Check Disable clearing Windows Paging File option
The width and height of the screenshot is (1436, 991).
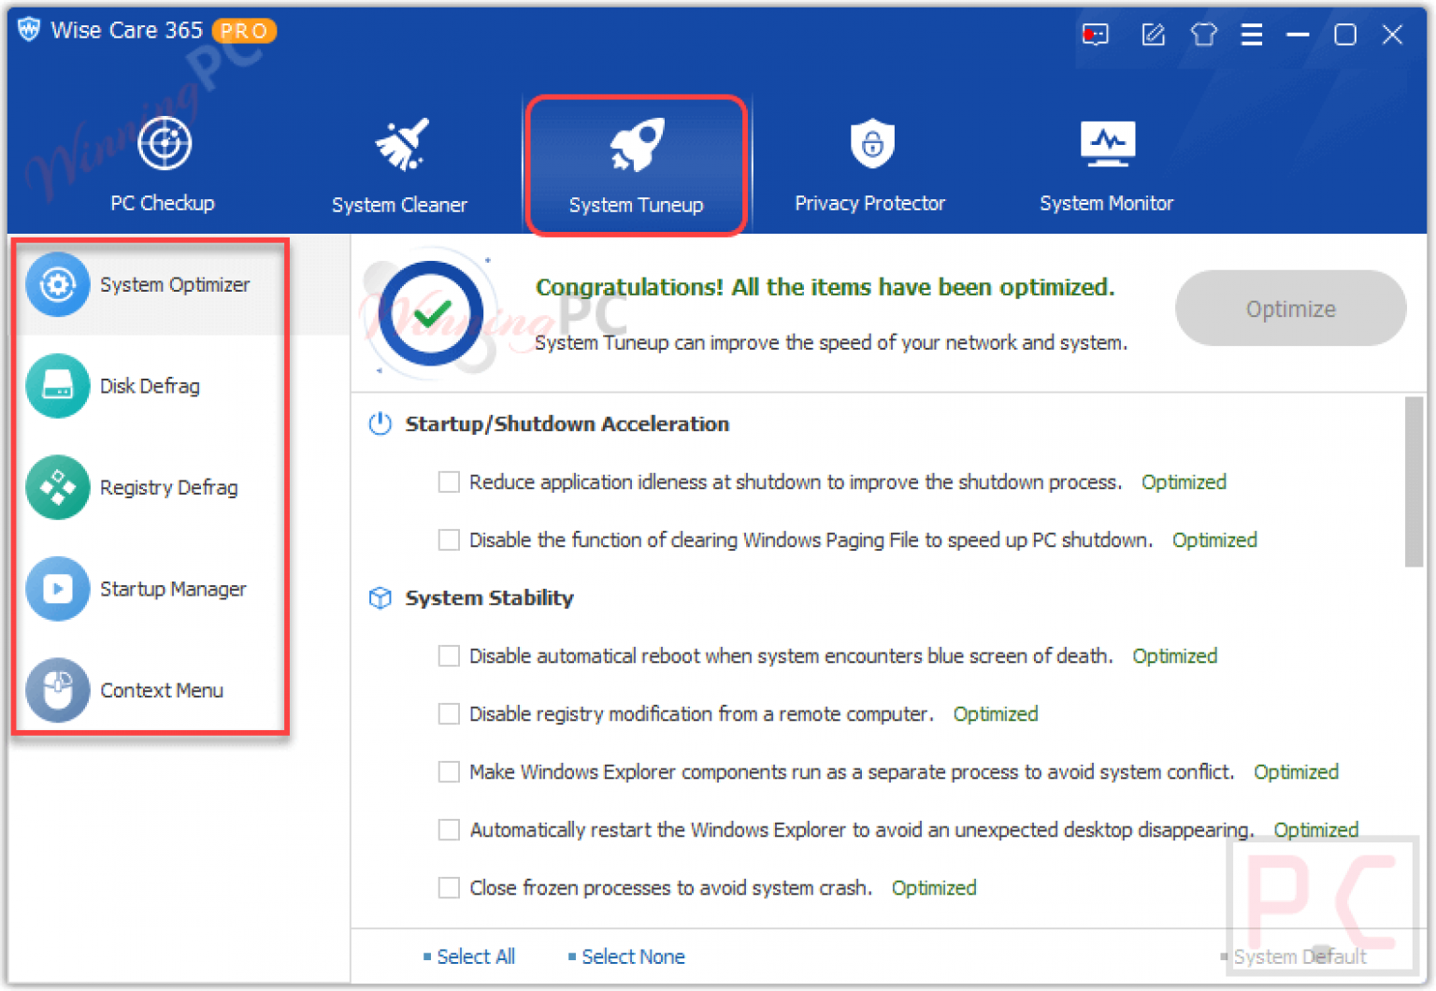click(x=450, y=540)
